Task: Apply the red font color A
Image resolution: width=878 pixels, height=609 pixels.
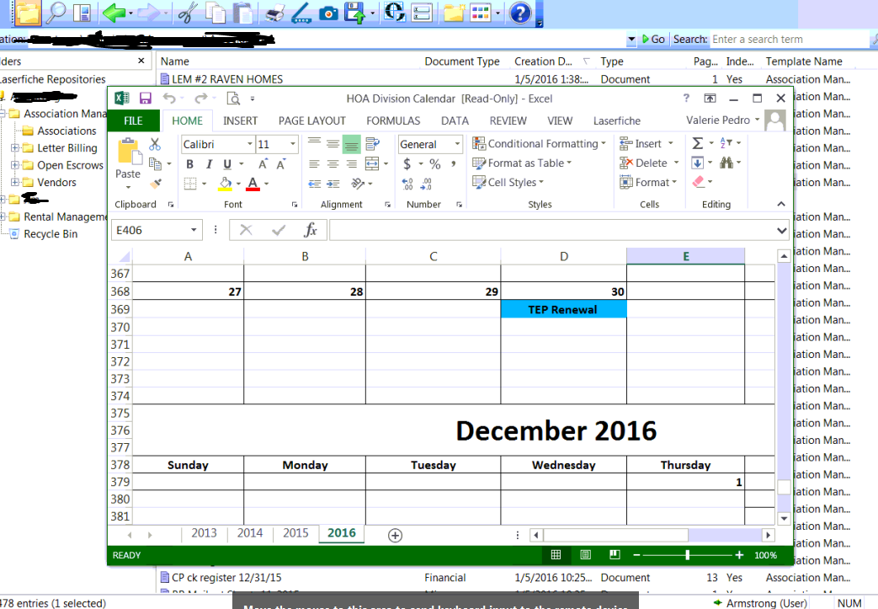Action: click(253, 184)
